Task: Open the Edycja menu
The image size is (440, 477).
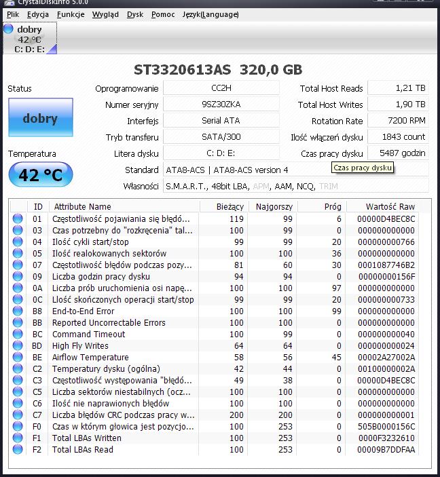Action: [x=38, y=15]
